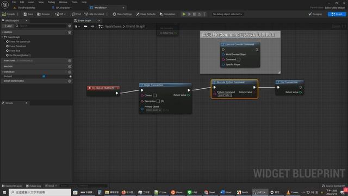Click Return Value pin of End Transaction
The image size is (348, 196).
point(301,92)
